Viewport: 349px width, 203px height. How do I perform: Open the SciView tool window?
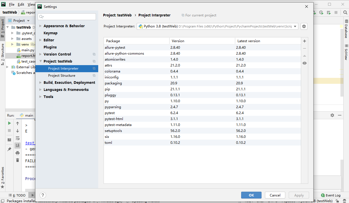coord(346,52)
